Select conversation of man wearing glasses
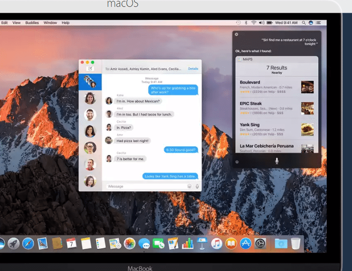The height and width of the screenshot is (271, 352). pyautogui.click(x=90, y=148)
